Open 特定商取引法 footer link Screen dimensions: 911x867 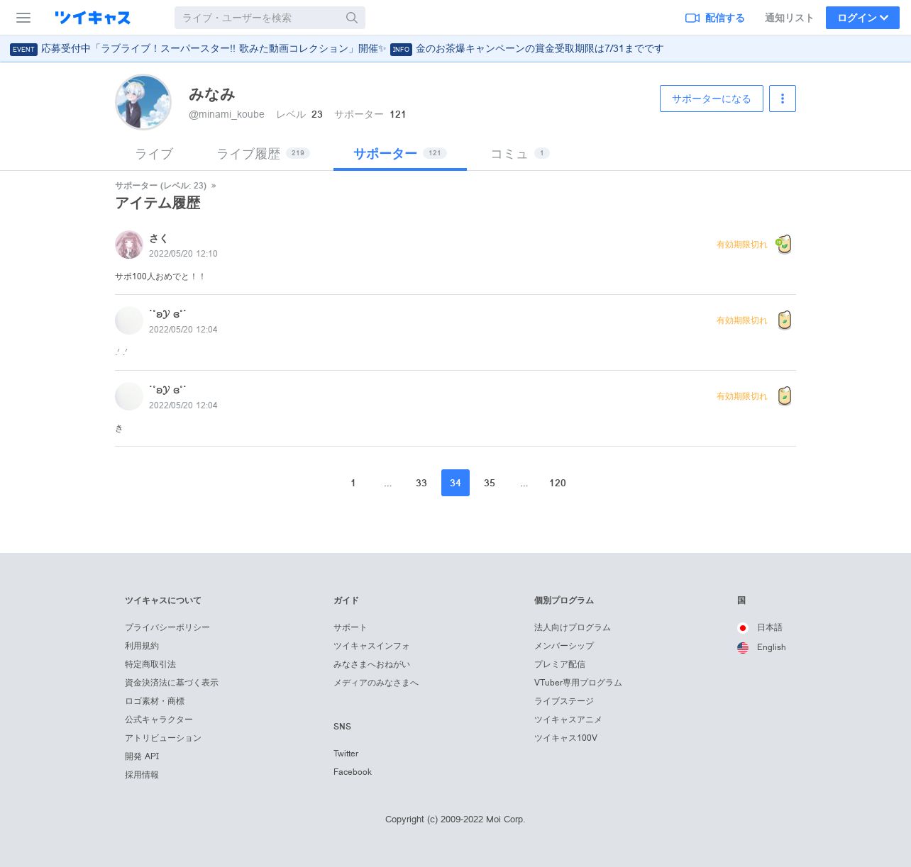[150, 664]
